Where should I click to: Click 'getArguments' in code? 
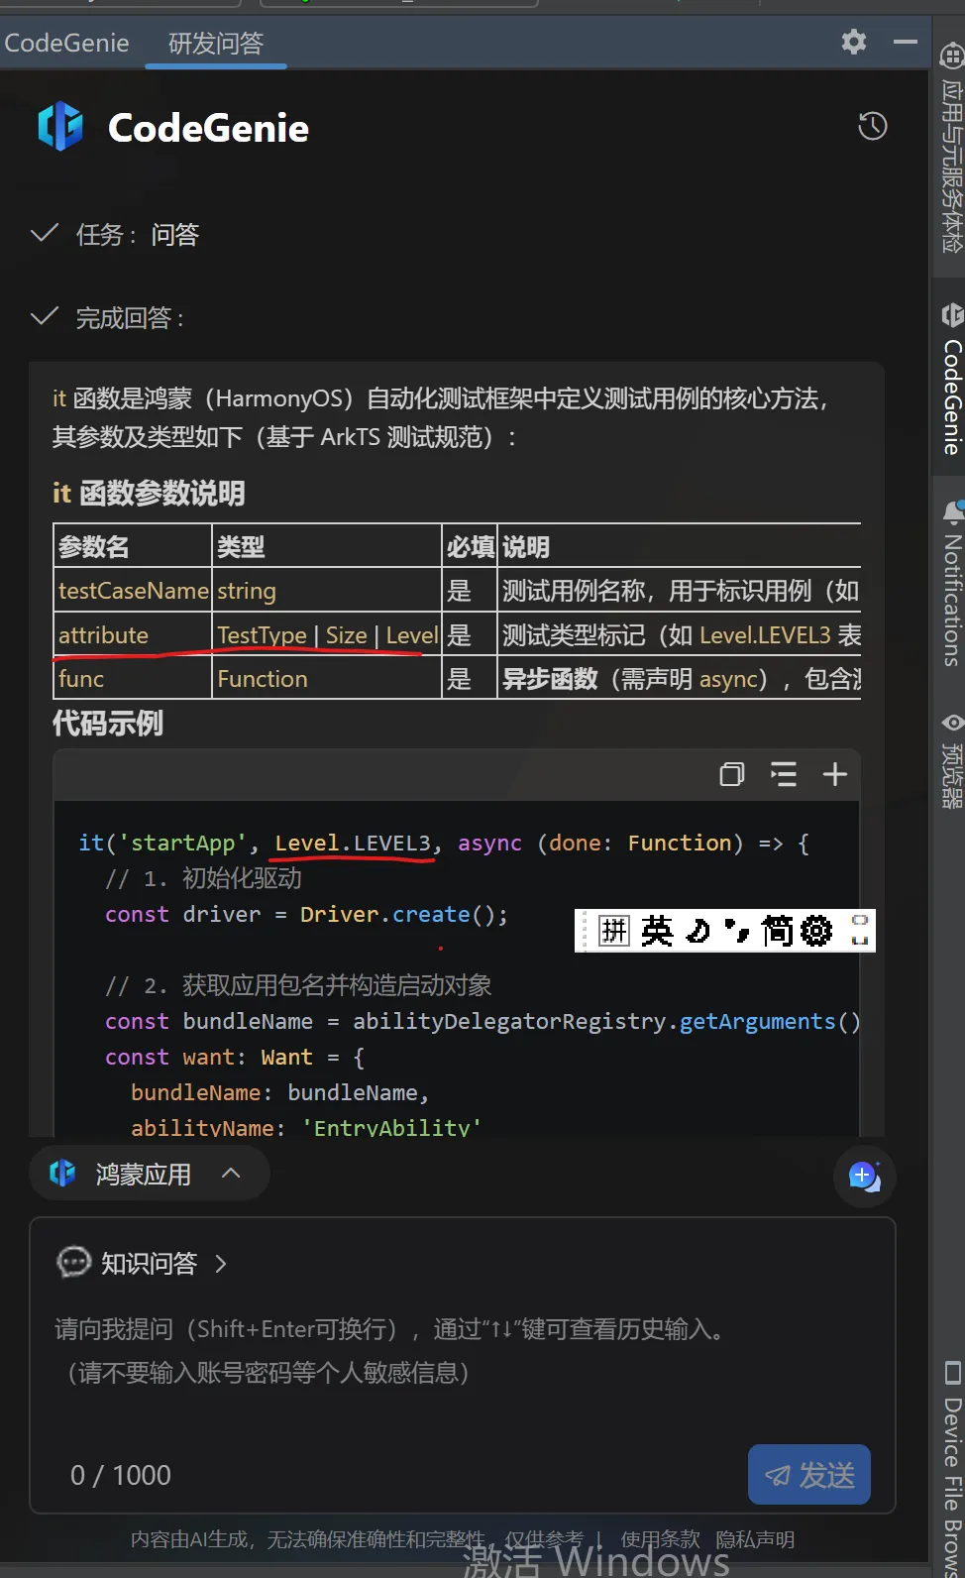(x=757, y=1021)
